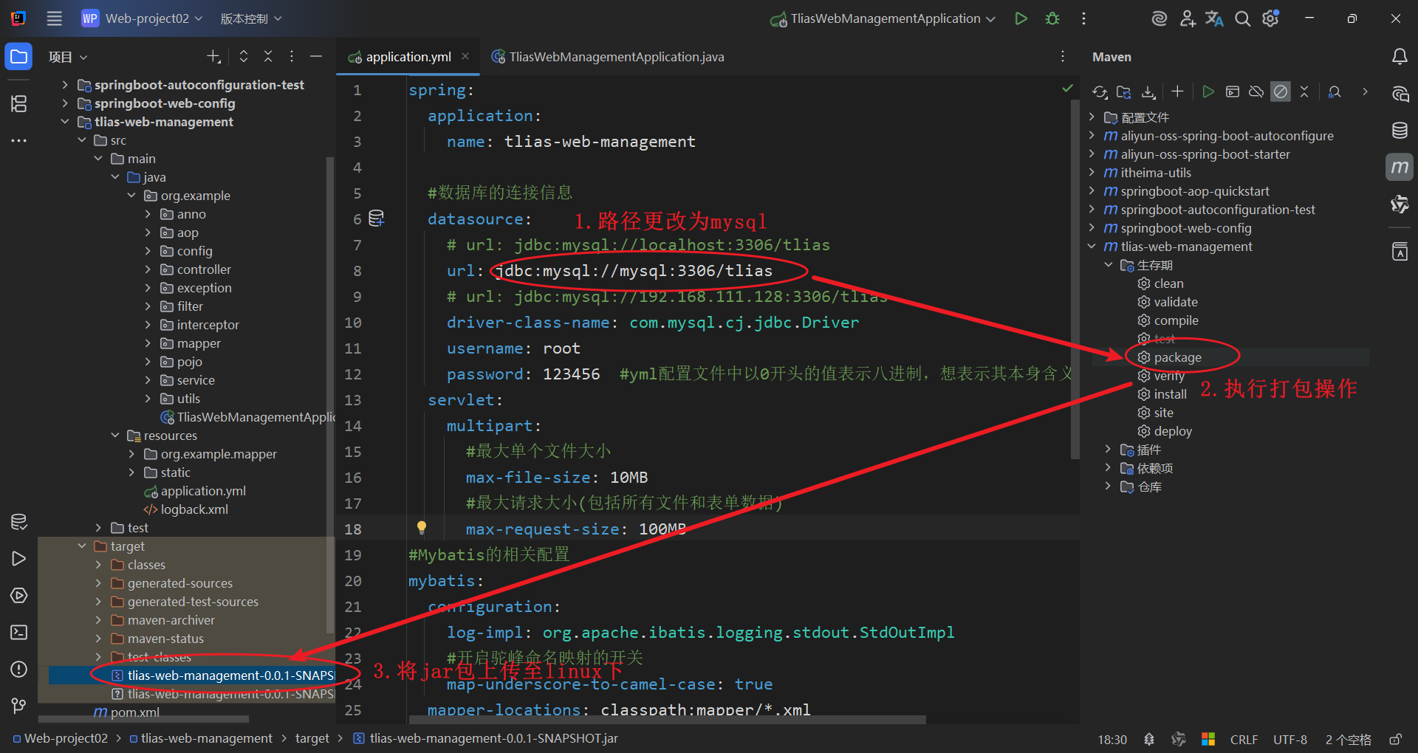Open the More Actions menu in the title bar
Screen dimensions: 1418x753
[1083, 18]
